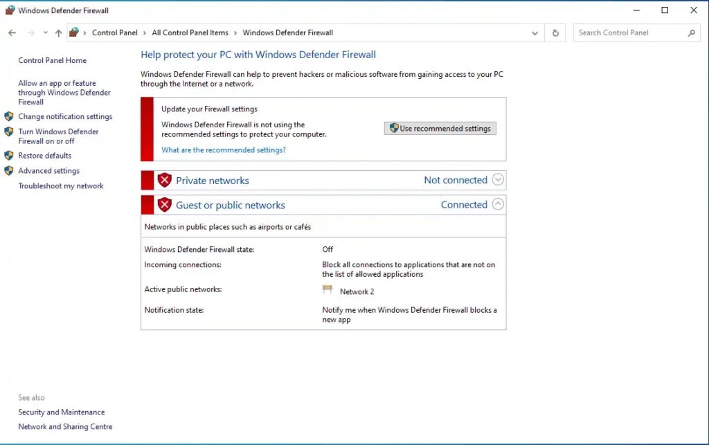Expand the Private networks section chevron
Image resolution: width=709 pixels, height=445 pixels.
pos(498,180)
